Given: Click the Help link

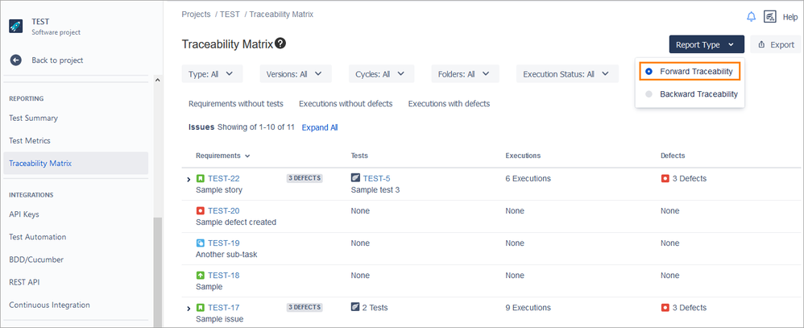Looking at the screenshot, I should (790, 17).
